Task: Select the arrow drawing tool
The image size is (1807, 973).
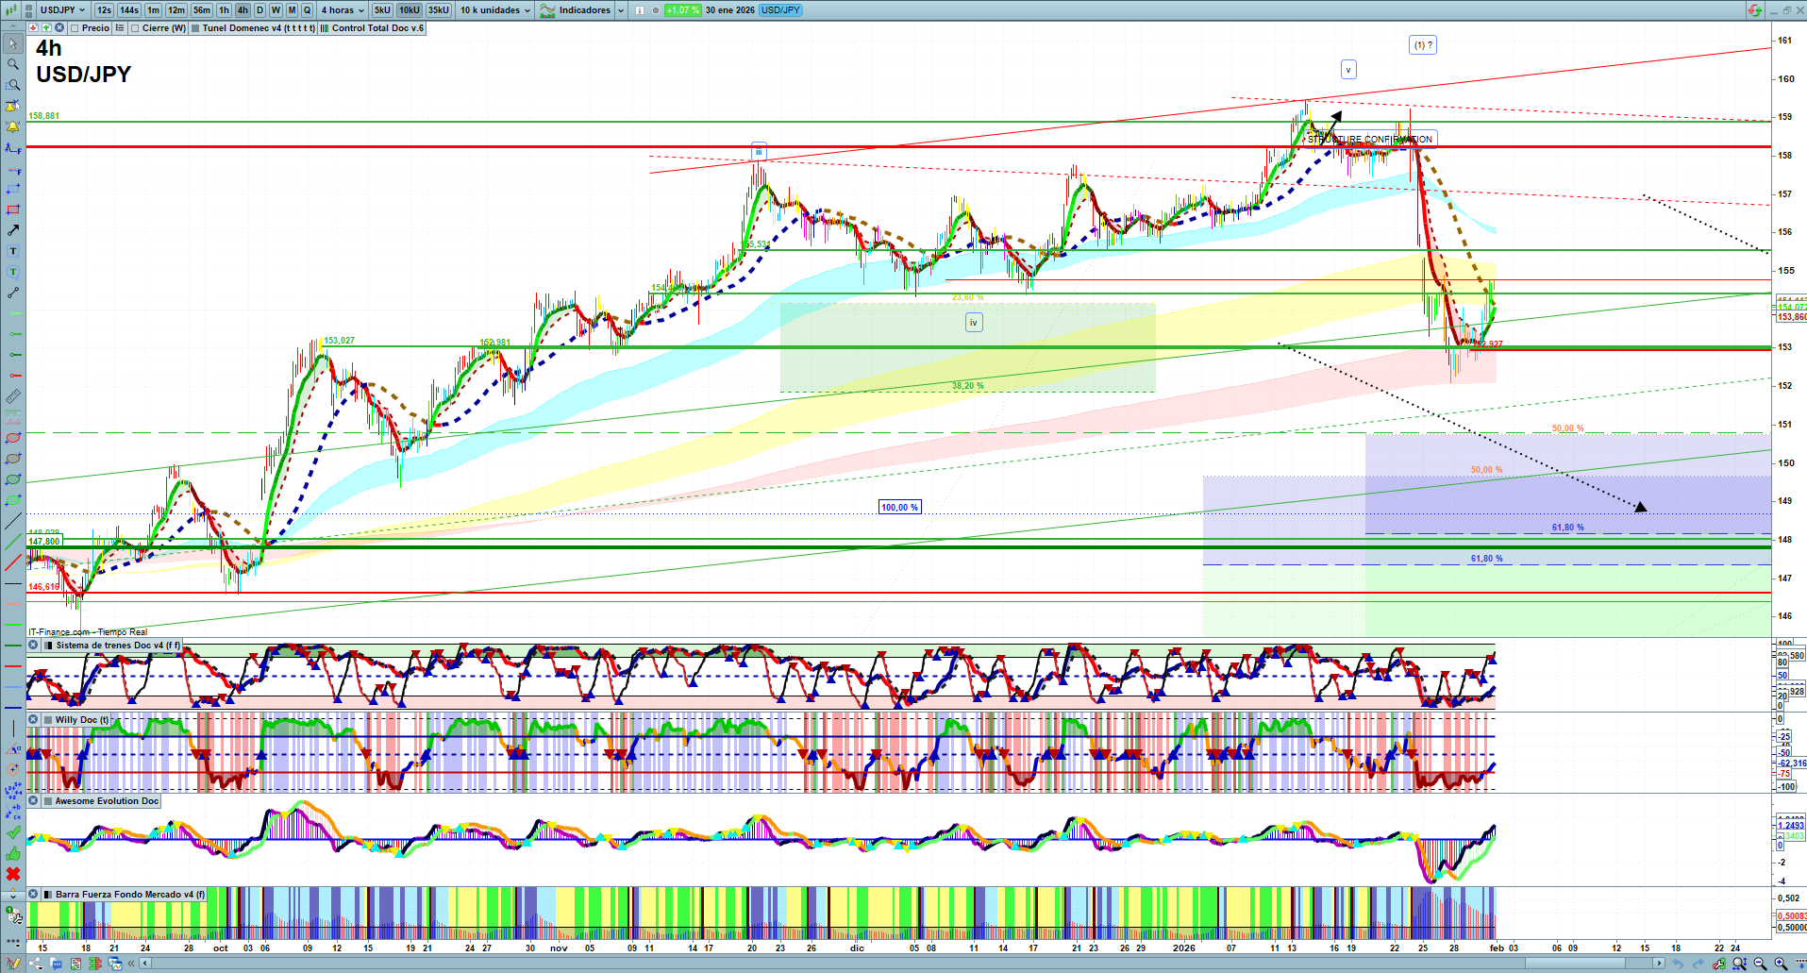Action: tap(13, 230)
